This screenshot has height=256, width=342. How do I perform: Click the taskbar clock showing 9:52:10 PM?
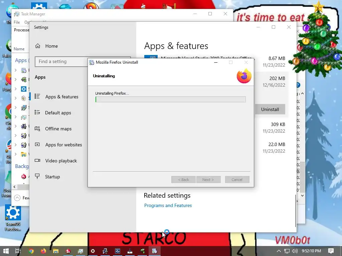(x=311, y=251)
